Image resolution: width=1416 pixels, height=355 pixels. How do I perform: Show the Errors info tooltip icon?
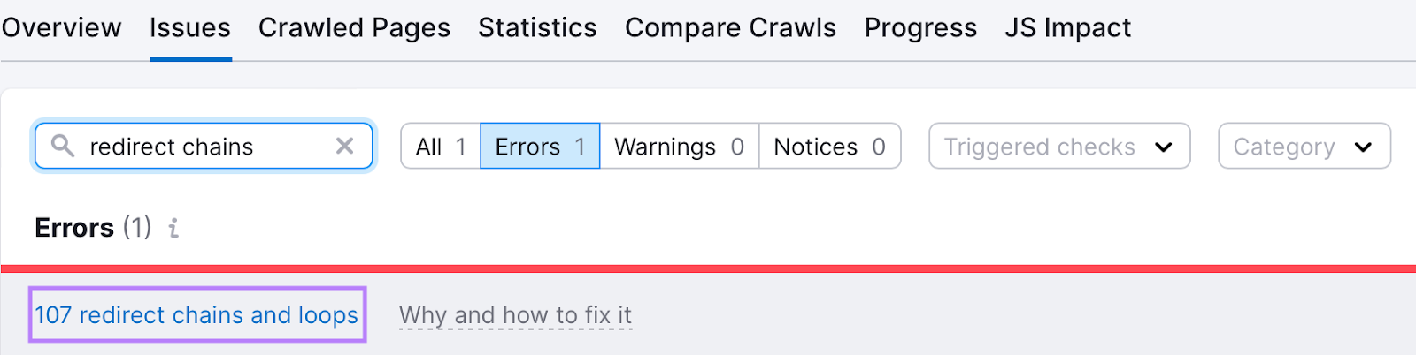click(174, 228)
